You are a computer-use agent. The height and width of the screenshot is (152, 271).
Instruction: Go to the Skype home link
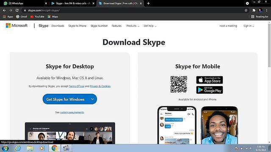pos(43,26)
